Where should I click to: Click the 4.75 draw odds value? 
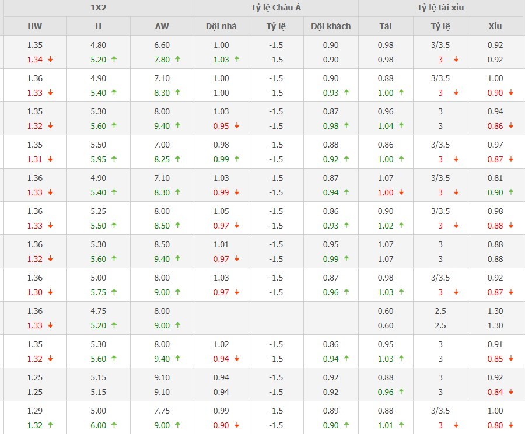(x=98, y=311)
